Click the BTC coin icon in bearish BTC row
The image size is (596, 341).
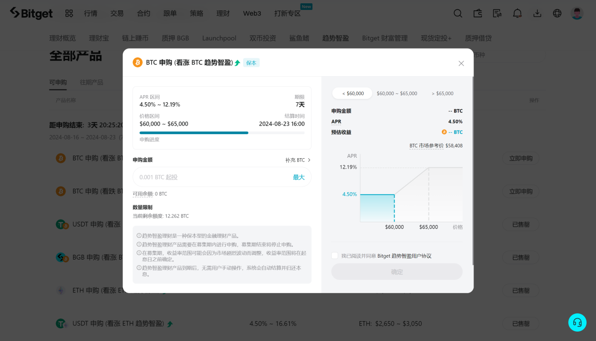point(61,191)
